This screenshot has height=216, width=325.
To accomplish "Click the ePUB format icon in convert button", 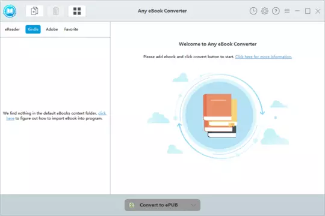I will tap(131, 205).
